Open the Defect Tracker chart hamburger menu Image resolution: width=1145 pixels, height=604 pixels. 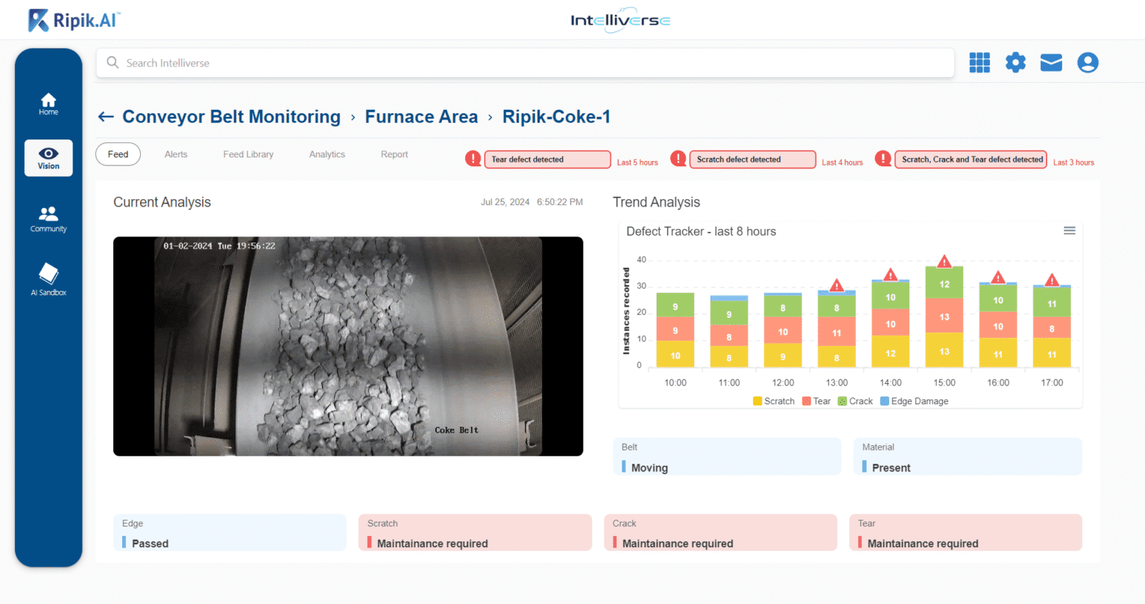(1070, 230)
